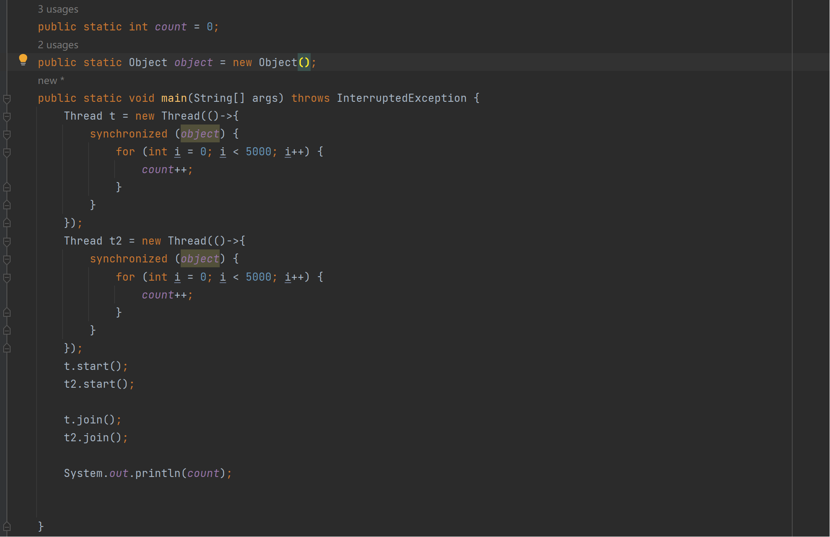This screenshot has height=537, width=830.
Task: Click the 'new *' author hint
Action: click(x=51, y=81)
